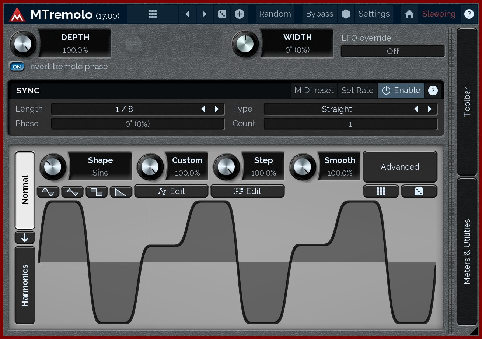Viewport: 482px width, 339px height.
Task: Click the MIDI reset button
Action: pyautogui.click(x=314, y=91)
